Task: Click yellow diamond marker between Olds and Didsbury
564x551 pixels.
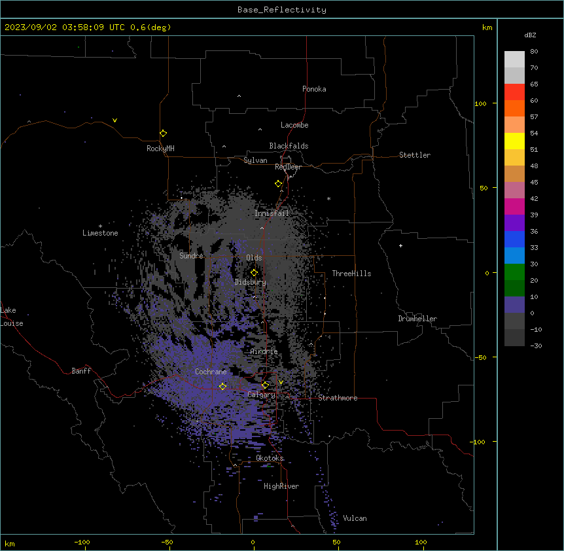Action: 254,273
